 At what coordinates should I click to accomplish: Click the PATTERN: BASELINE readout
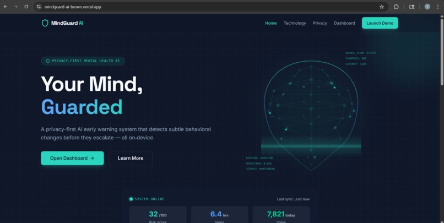point(259,158)
